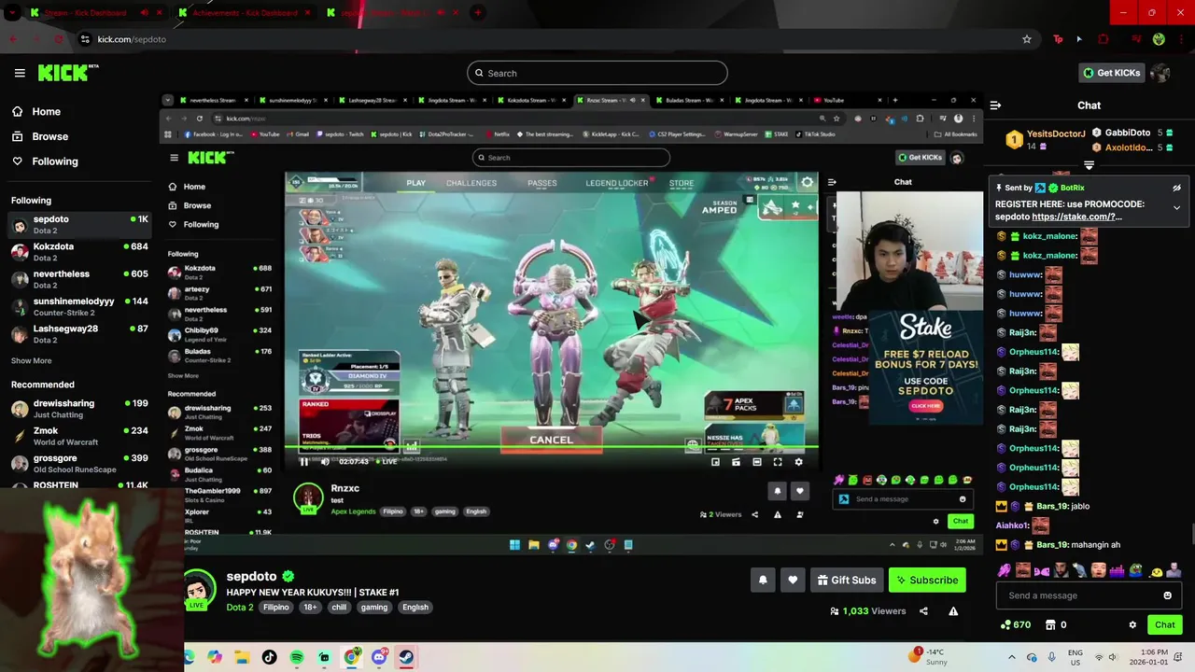Open followed channel sepdoto
This screenshot has height=672, width=1195.
(79, 224)
